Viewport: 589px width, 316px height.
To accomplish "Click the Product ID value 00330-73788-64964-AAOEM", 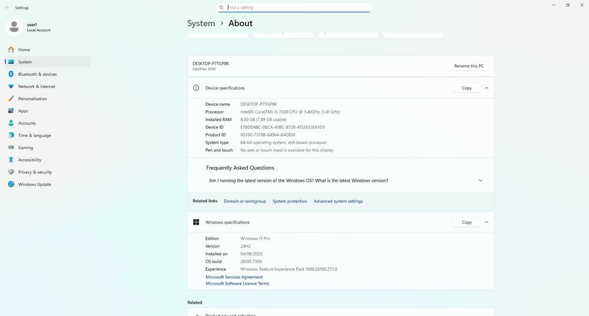I will pos(267,135).
